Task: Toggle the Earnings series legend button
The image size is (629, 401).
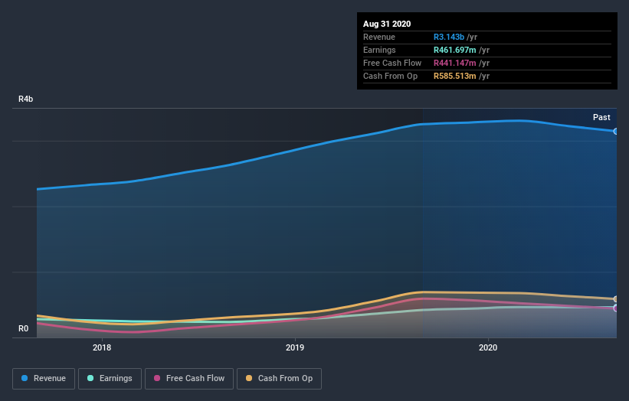Action: point(110,379)
